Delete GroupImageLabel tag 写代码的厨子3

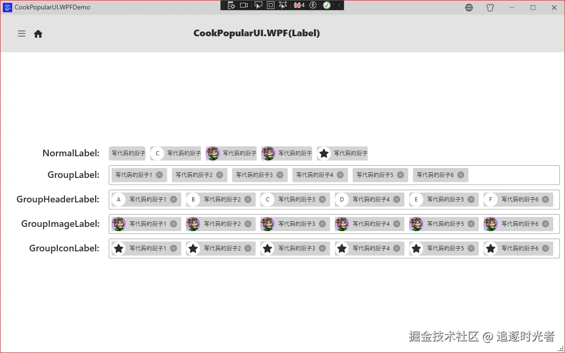[x=323, y=224]
